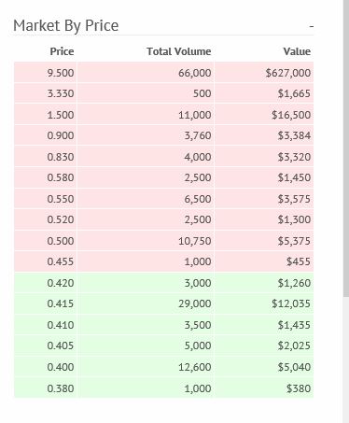This screenshot has height=423, width=349.
Task: Click the 29,000 volume cell
Action: point(146,303)
